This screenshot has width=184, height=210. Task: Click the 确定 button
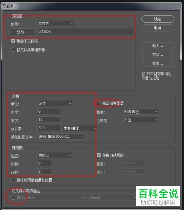coord(158,19)
